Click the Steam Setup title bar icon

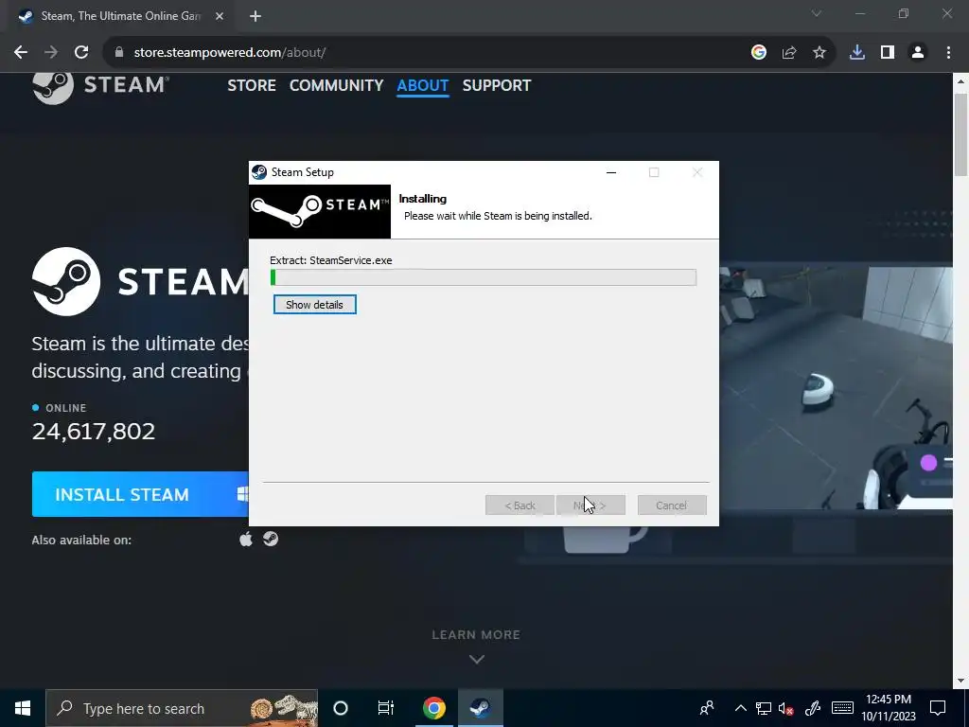tap(259, 172)
